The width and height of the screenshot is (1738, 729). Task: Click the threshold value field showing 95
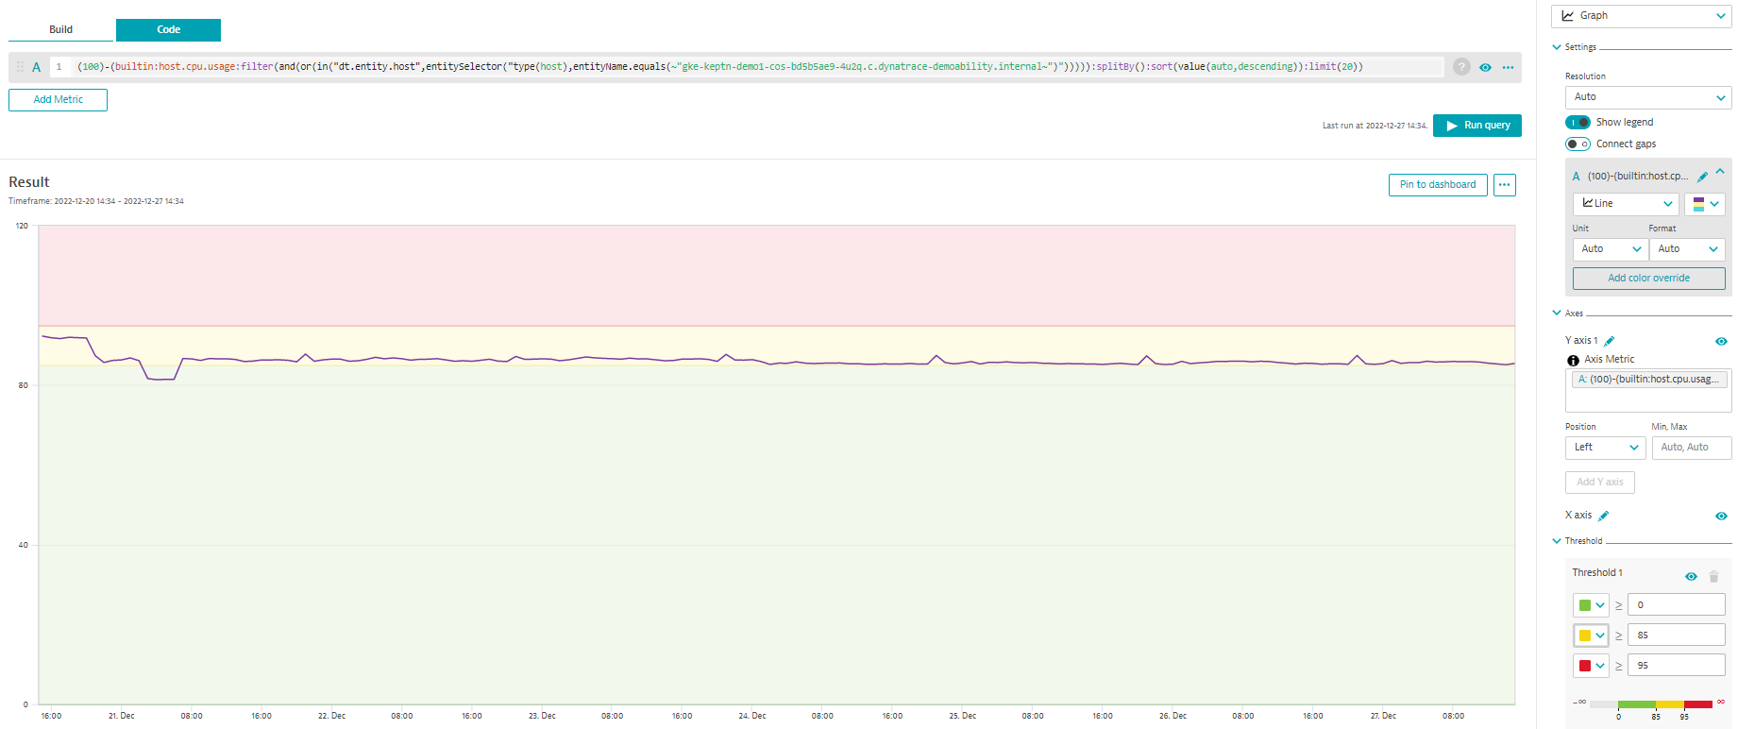[1676, 666]
